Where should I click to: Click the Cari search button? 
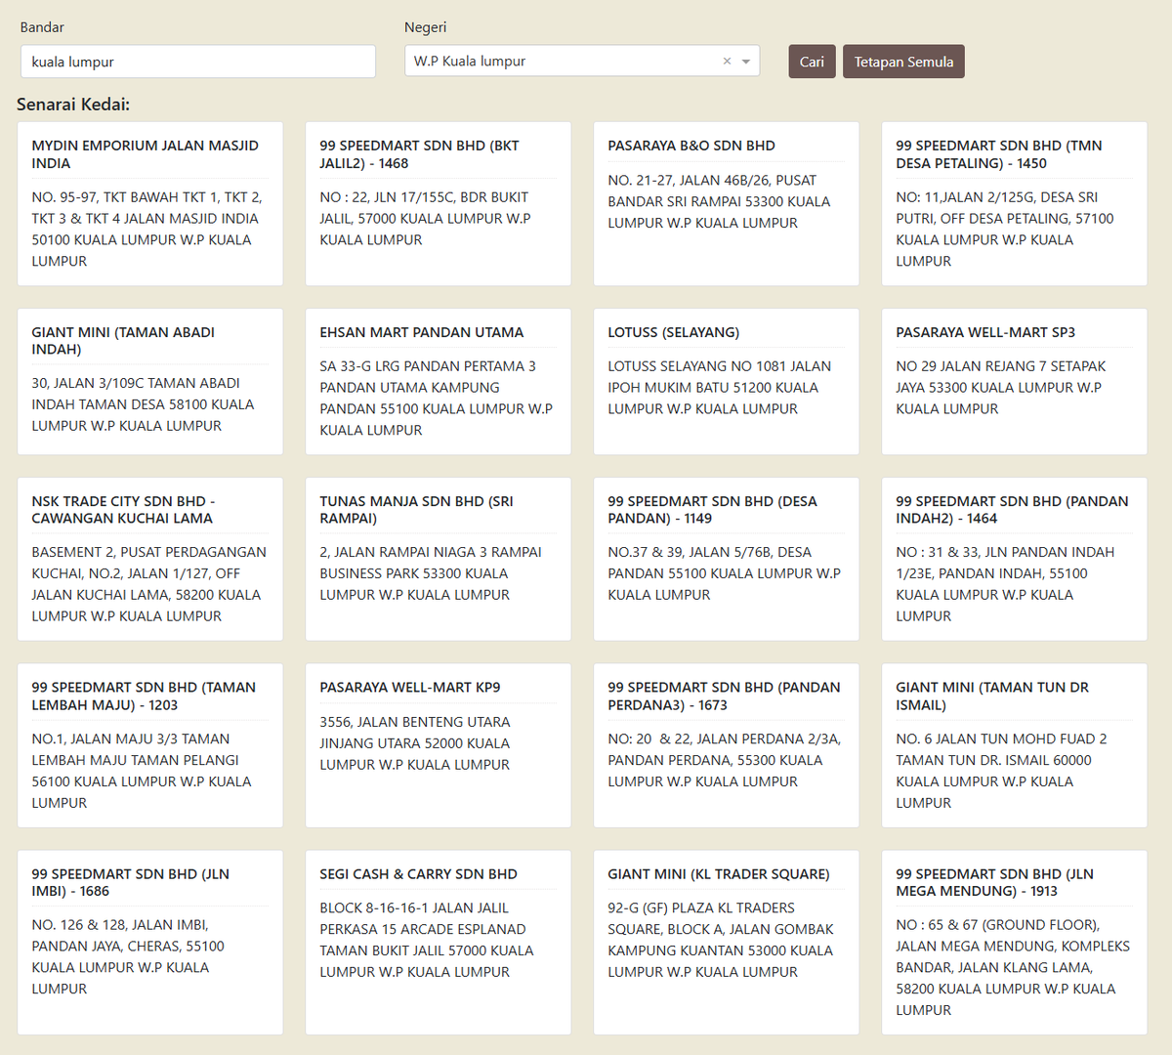(x=812, y=62)
